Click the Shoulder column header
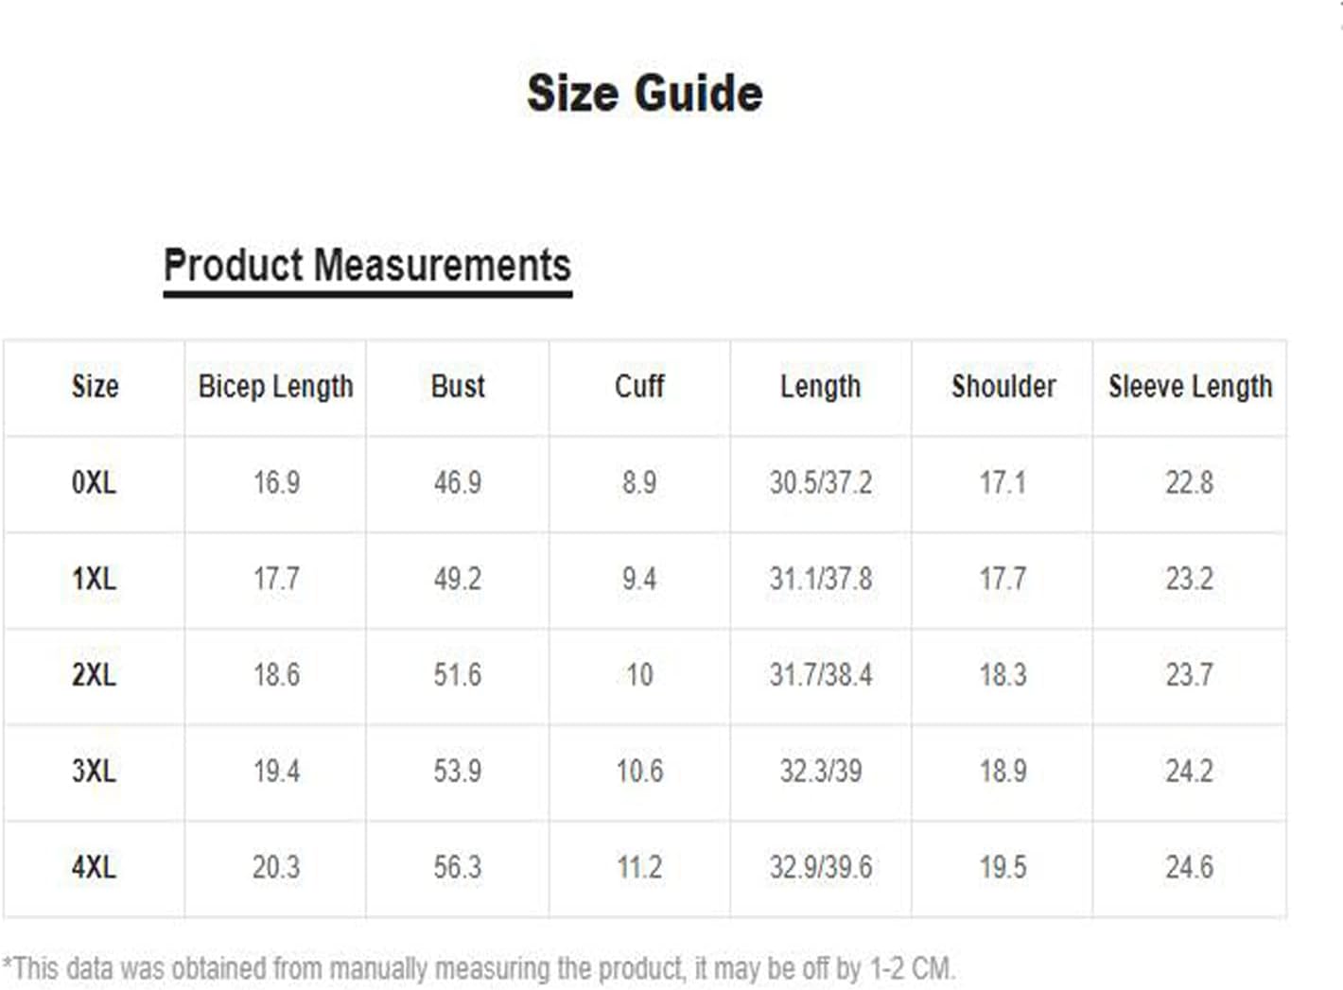The height and width of the screenshot is (990, 1343). pos(1003,386)
